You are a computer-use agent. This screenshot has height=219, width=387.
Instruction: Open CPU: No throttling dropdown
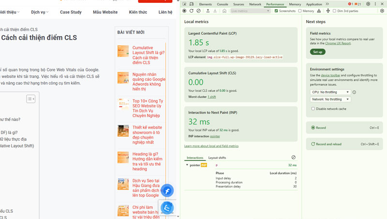pyautogui.click(x=330, y=92)
